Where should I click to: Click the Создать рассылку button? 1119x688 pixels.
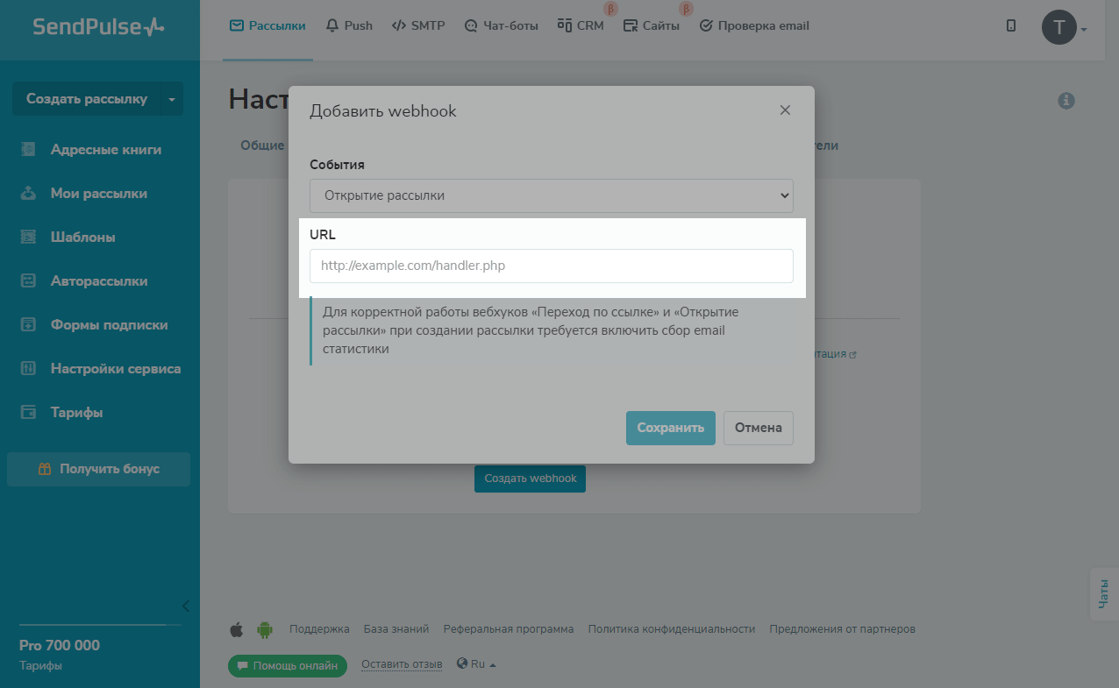click(86, 99)
